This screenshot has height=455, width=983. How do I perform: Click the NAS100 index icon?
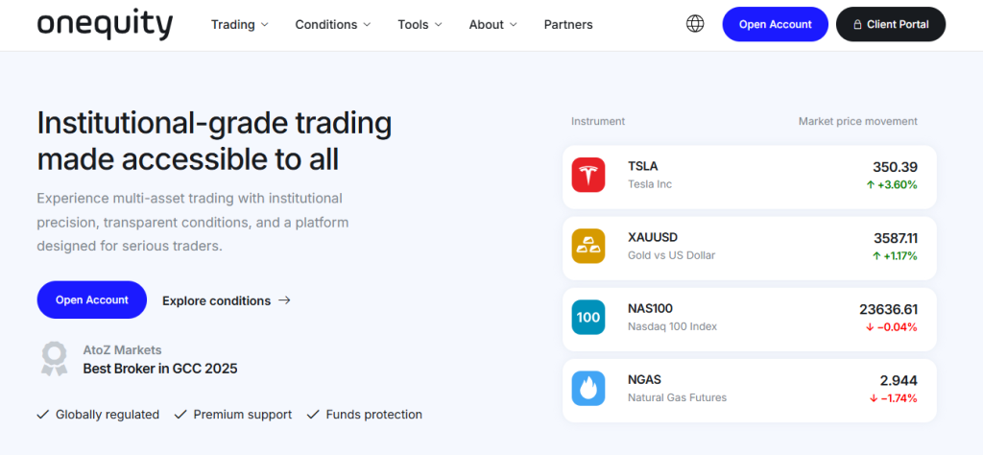tap(588, 318)
